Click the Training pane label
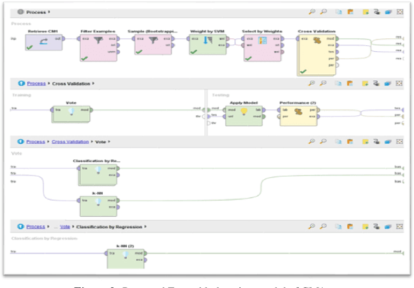This screenshot has width=414, height=288. coord(21,95)
